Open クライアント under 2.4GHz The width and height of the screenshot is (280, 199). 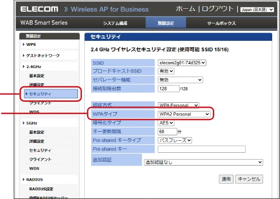click(x=41, y=103)
